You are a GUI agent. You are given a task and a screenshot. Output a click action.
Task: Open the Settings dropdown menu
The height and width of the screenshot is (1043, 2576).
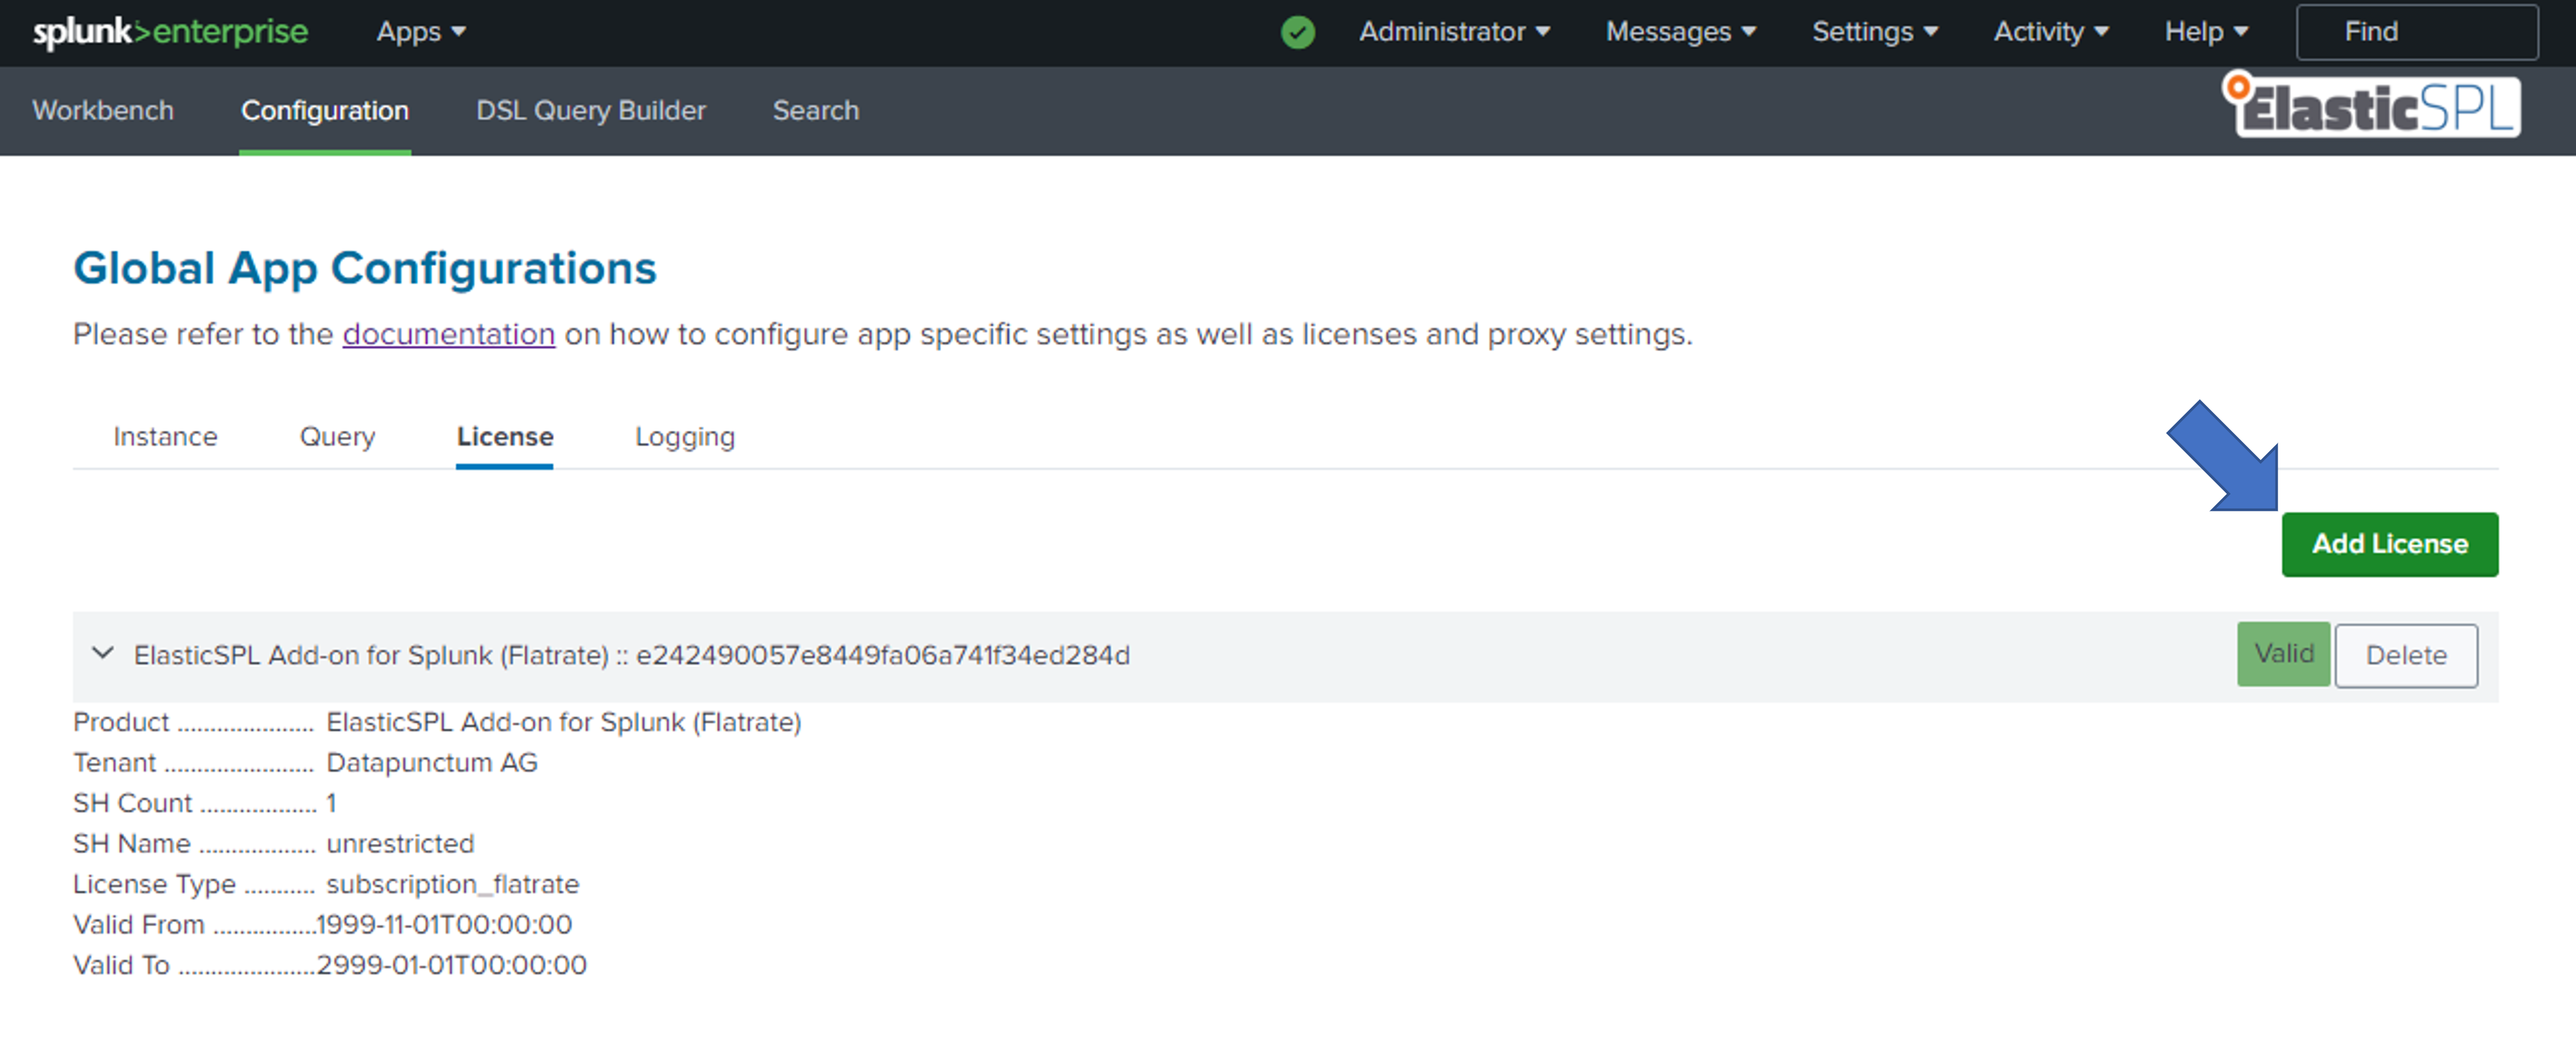point(1874,32)
